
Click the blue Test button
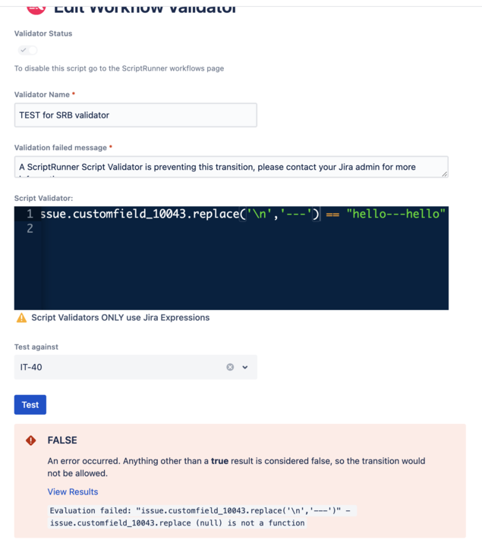[30, 405]
